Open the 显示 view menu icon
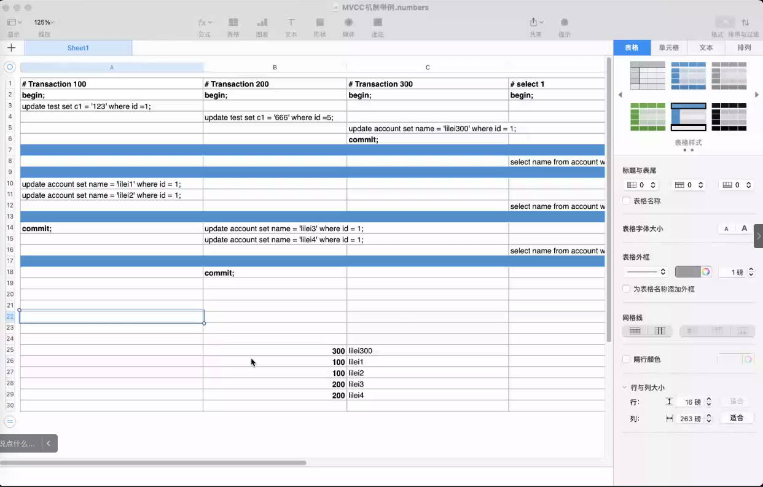 click(x=14, y=22)
